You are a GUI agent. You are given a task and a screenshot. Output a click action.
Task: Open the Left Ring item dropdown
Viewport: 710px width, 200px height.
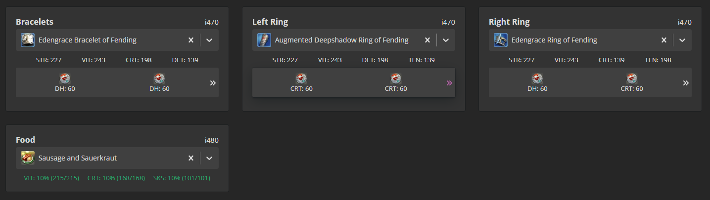point(446,40)
